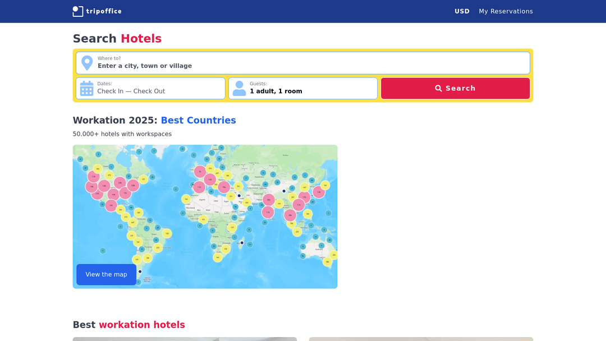Open the Check In — Check Out date picker
The width and height of the screenshot is (606, 341).
(x=150, y=89)
